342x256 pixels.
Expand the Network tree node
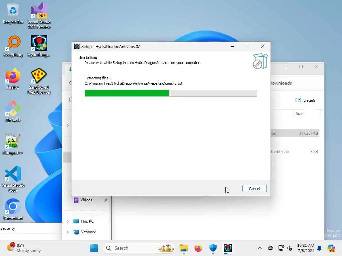coord(67,232)
